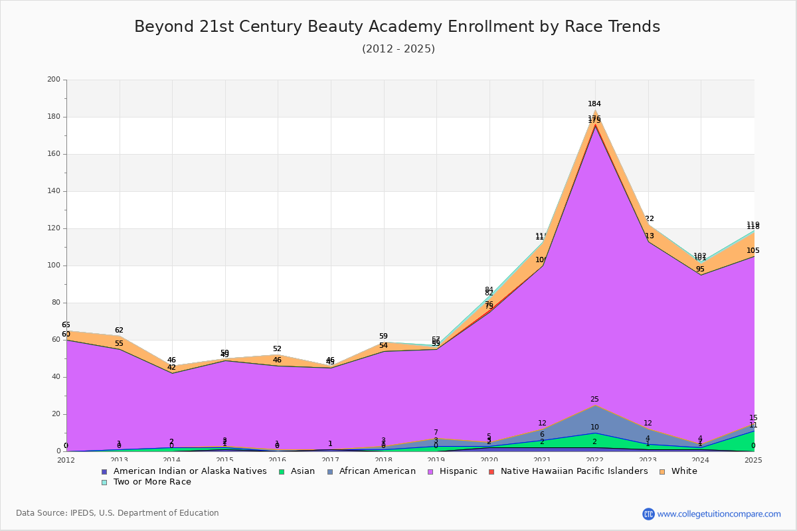Click the 2021 x-axis label
The height and width of the screenshot is (531, 797).
(x=543, y=459)
